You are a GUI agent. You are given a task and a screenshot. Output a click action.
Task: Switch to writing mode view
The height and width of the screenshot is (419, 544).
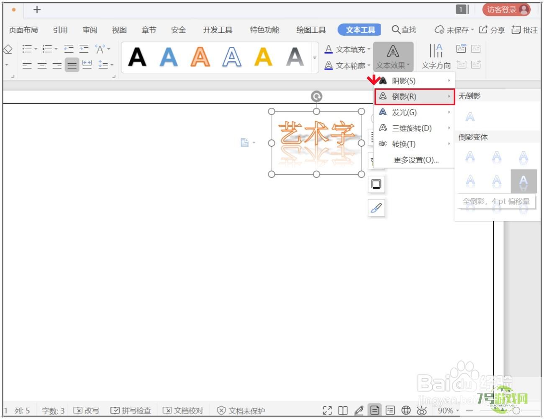tap(359, 411)
